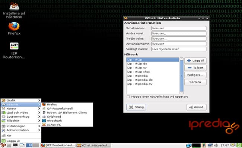Click the Stäng button
Image resolution: width=242 pixels, height=148 pixels.
click(136, 107)
